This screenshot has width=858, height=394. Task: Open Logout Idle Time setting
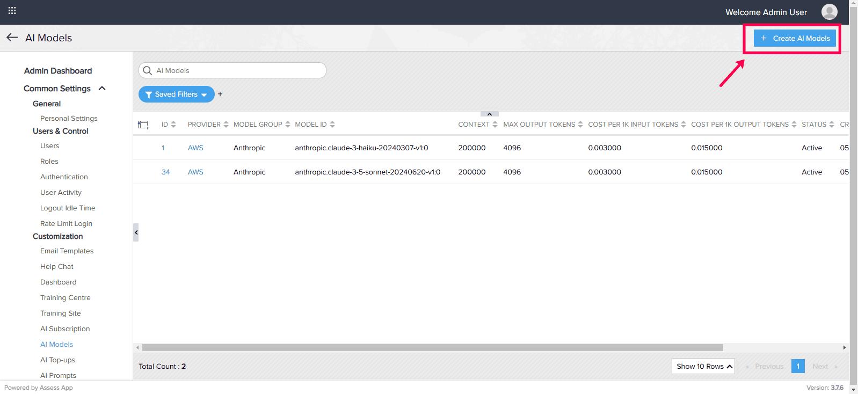click(68, 208)
